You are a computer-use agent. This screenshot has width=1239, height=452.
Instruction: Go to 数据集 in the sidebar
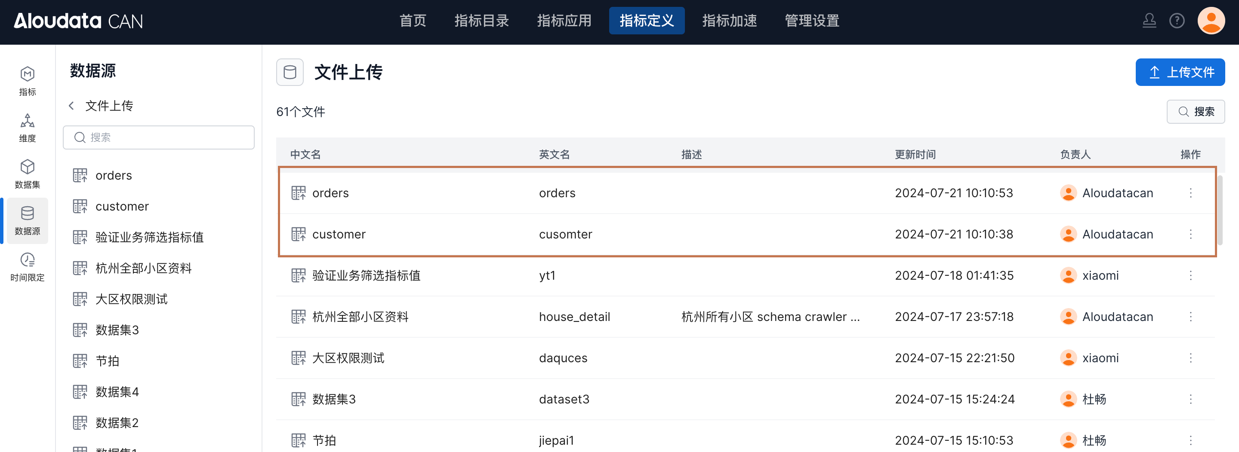(x=28, y=174)
